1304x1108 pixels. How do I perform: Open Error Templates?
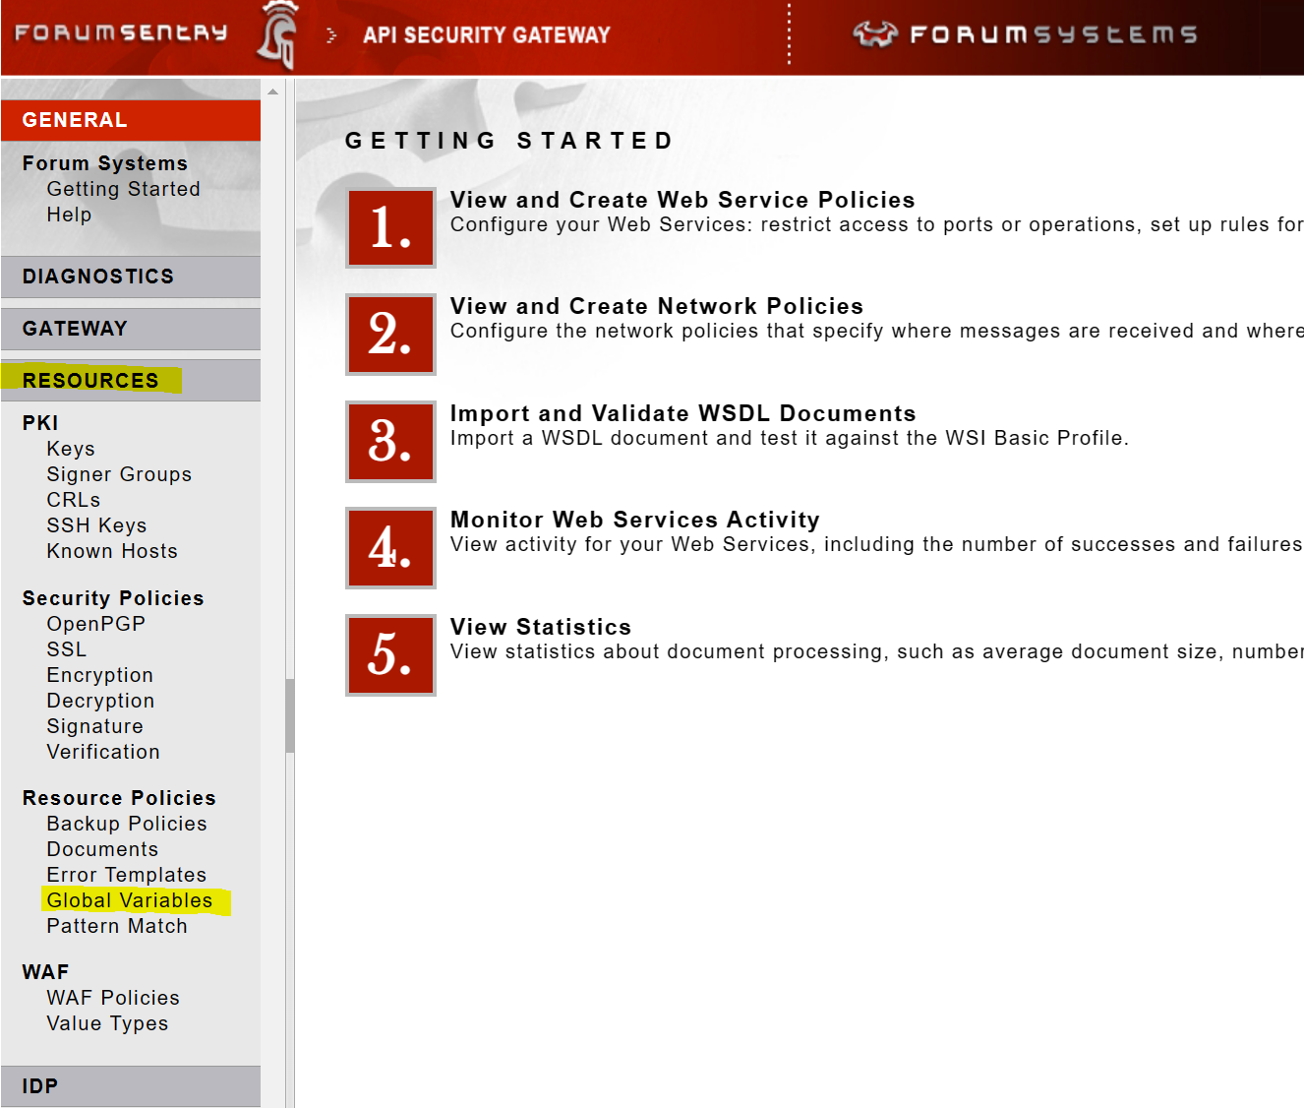coord(127,875)
